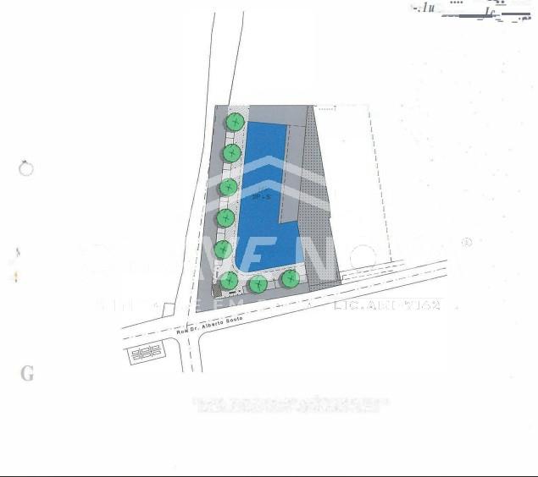Select the dotted hatched strip right of the building
This screenshot has height=477, width=538.
(321, 211)
